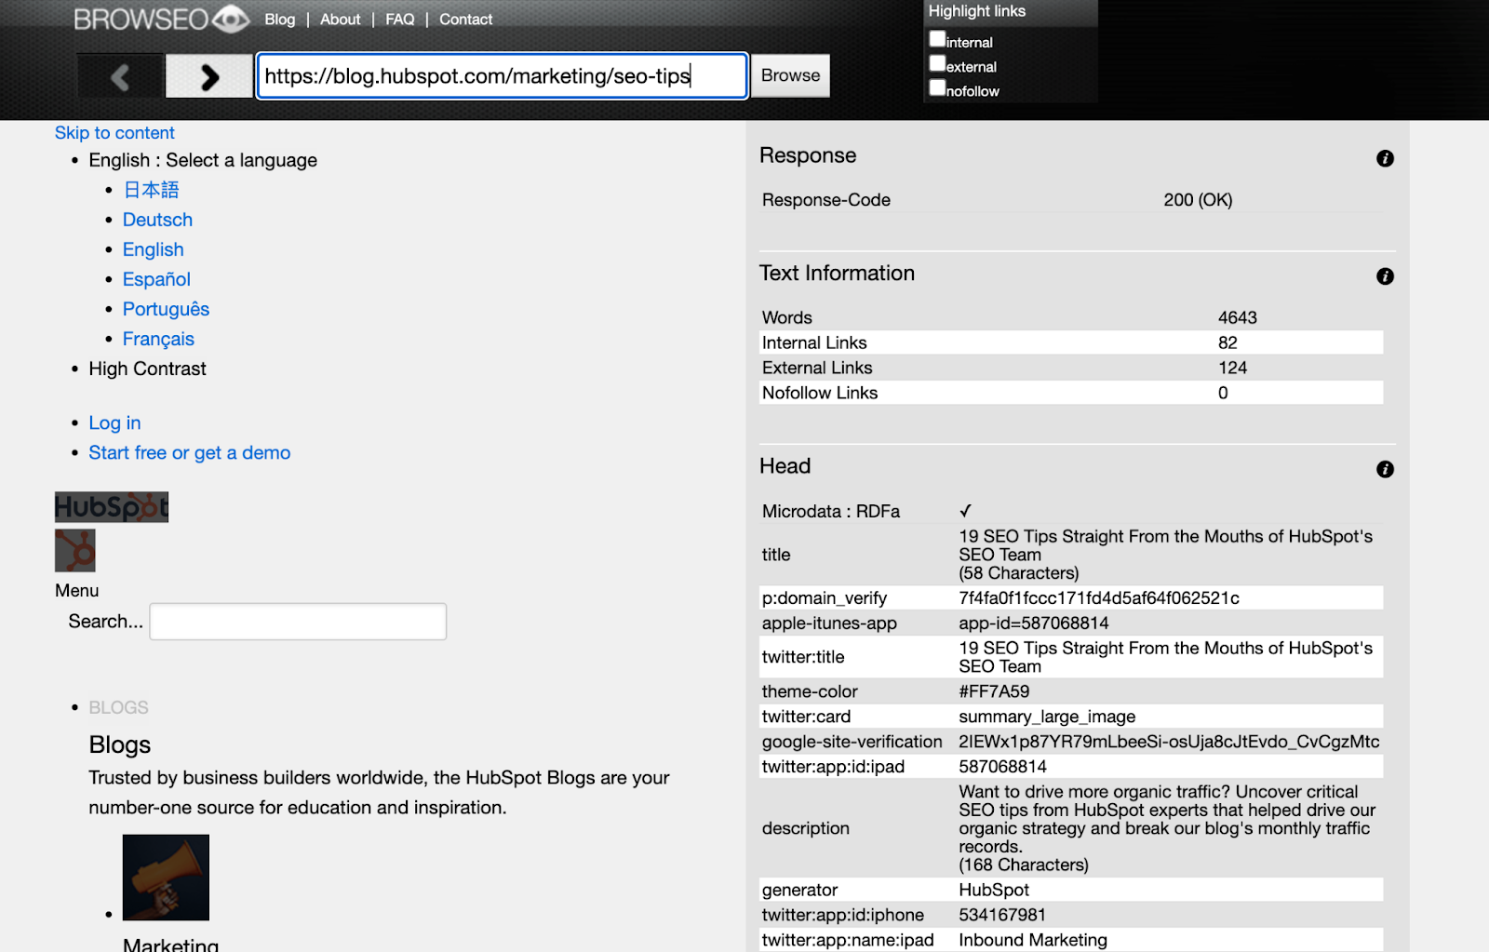Click the HubSpot wordmark logo
Image resolution: width=1489 pixels, height=952 pixels.
[112, 507]
